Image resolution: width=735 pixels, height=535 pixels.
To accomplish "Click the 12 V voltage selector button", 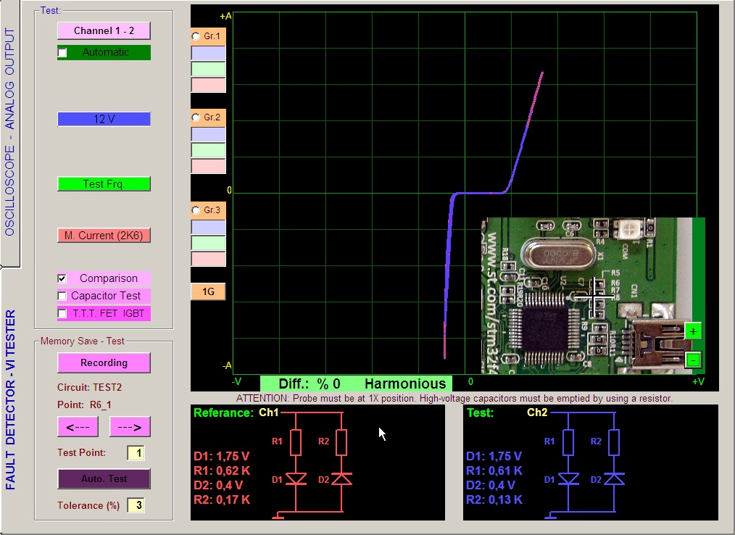I will (104, 119).
